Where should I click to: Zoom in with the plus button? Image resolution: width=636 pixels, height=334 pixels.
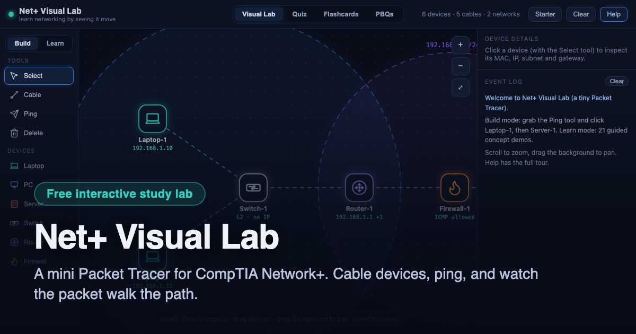461,45
